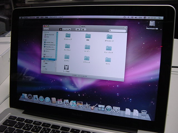The height and width of the screenshot is (133, 178).
Task: Select デスクトップ in sidebar places
Action: (x=48, y=57)
